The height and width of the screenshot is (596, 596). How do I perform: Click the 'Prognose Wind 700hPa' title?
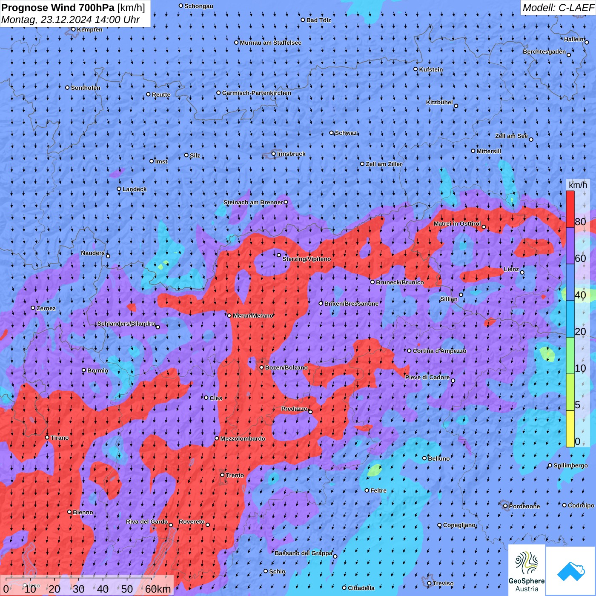click(x=58, y=8)
